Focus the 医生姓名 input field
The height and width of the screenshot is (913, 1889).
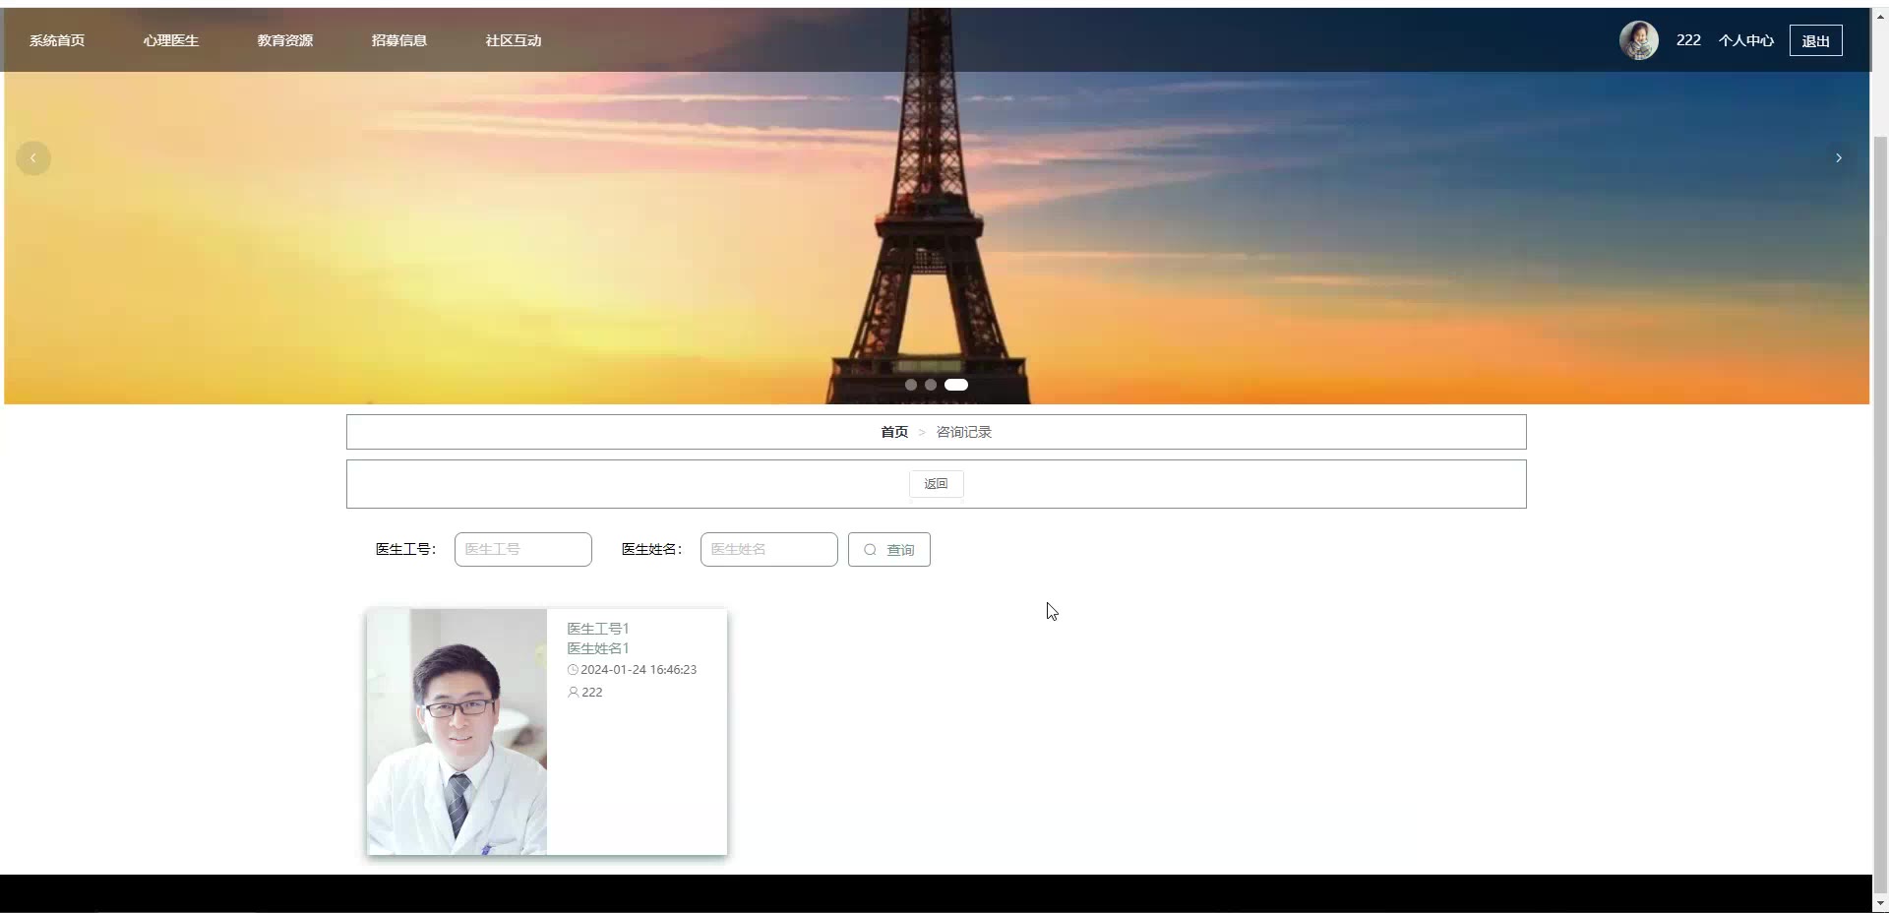[x=769, y=549]
